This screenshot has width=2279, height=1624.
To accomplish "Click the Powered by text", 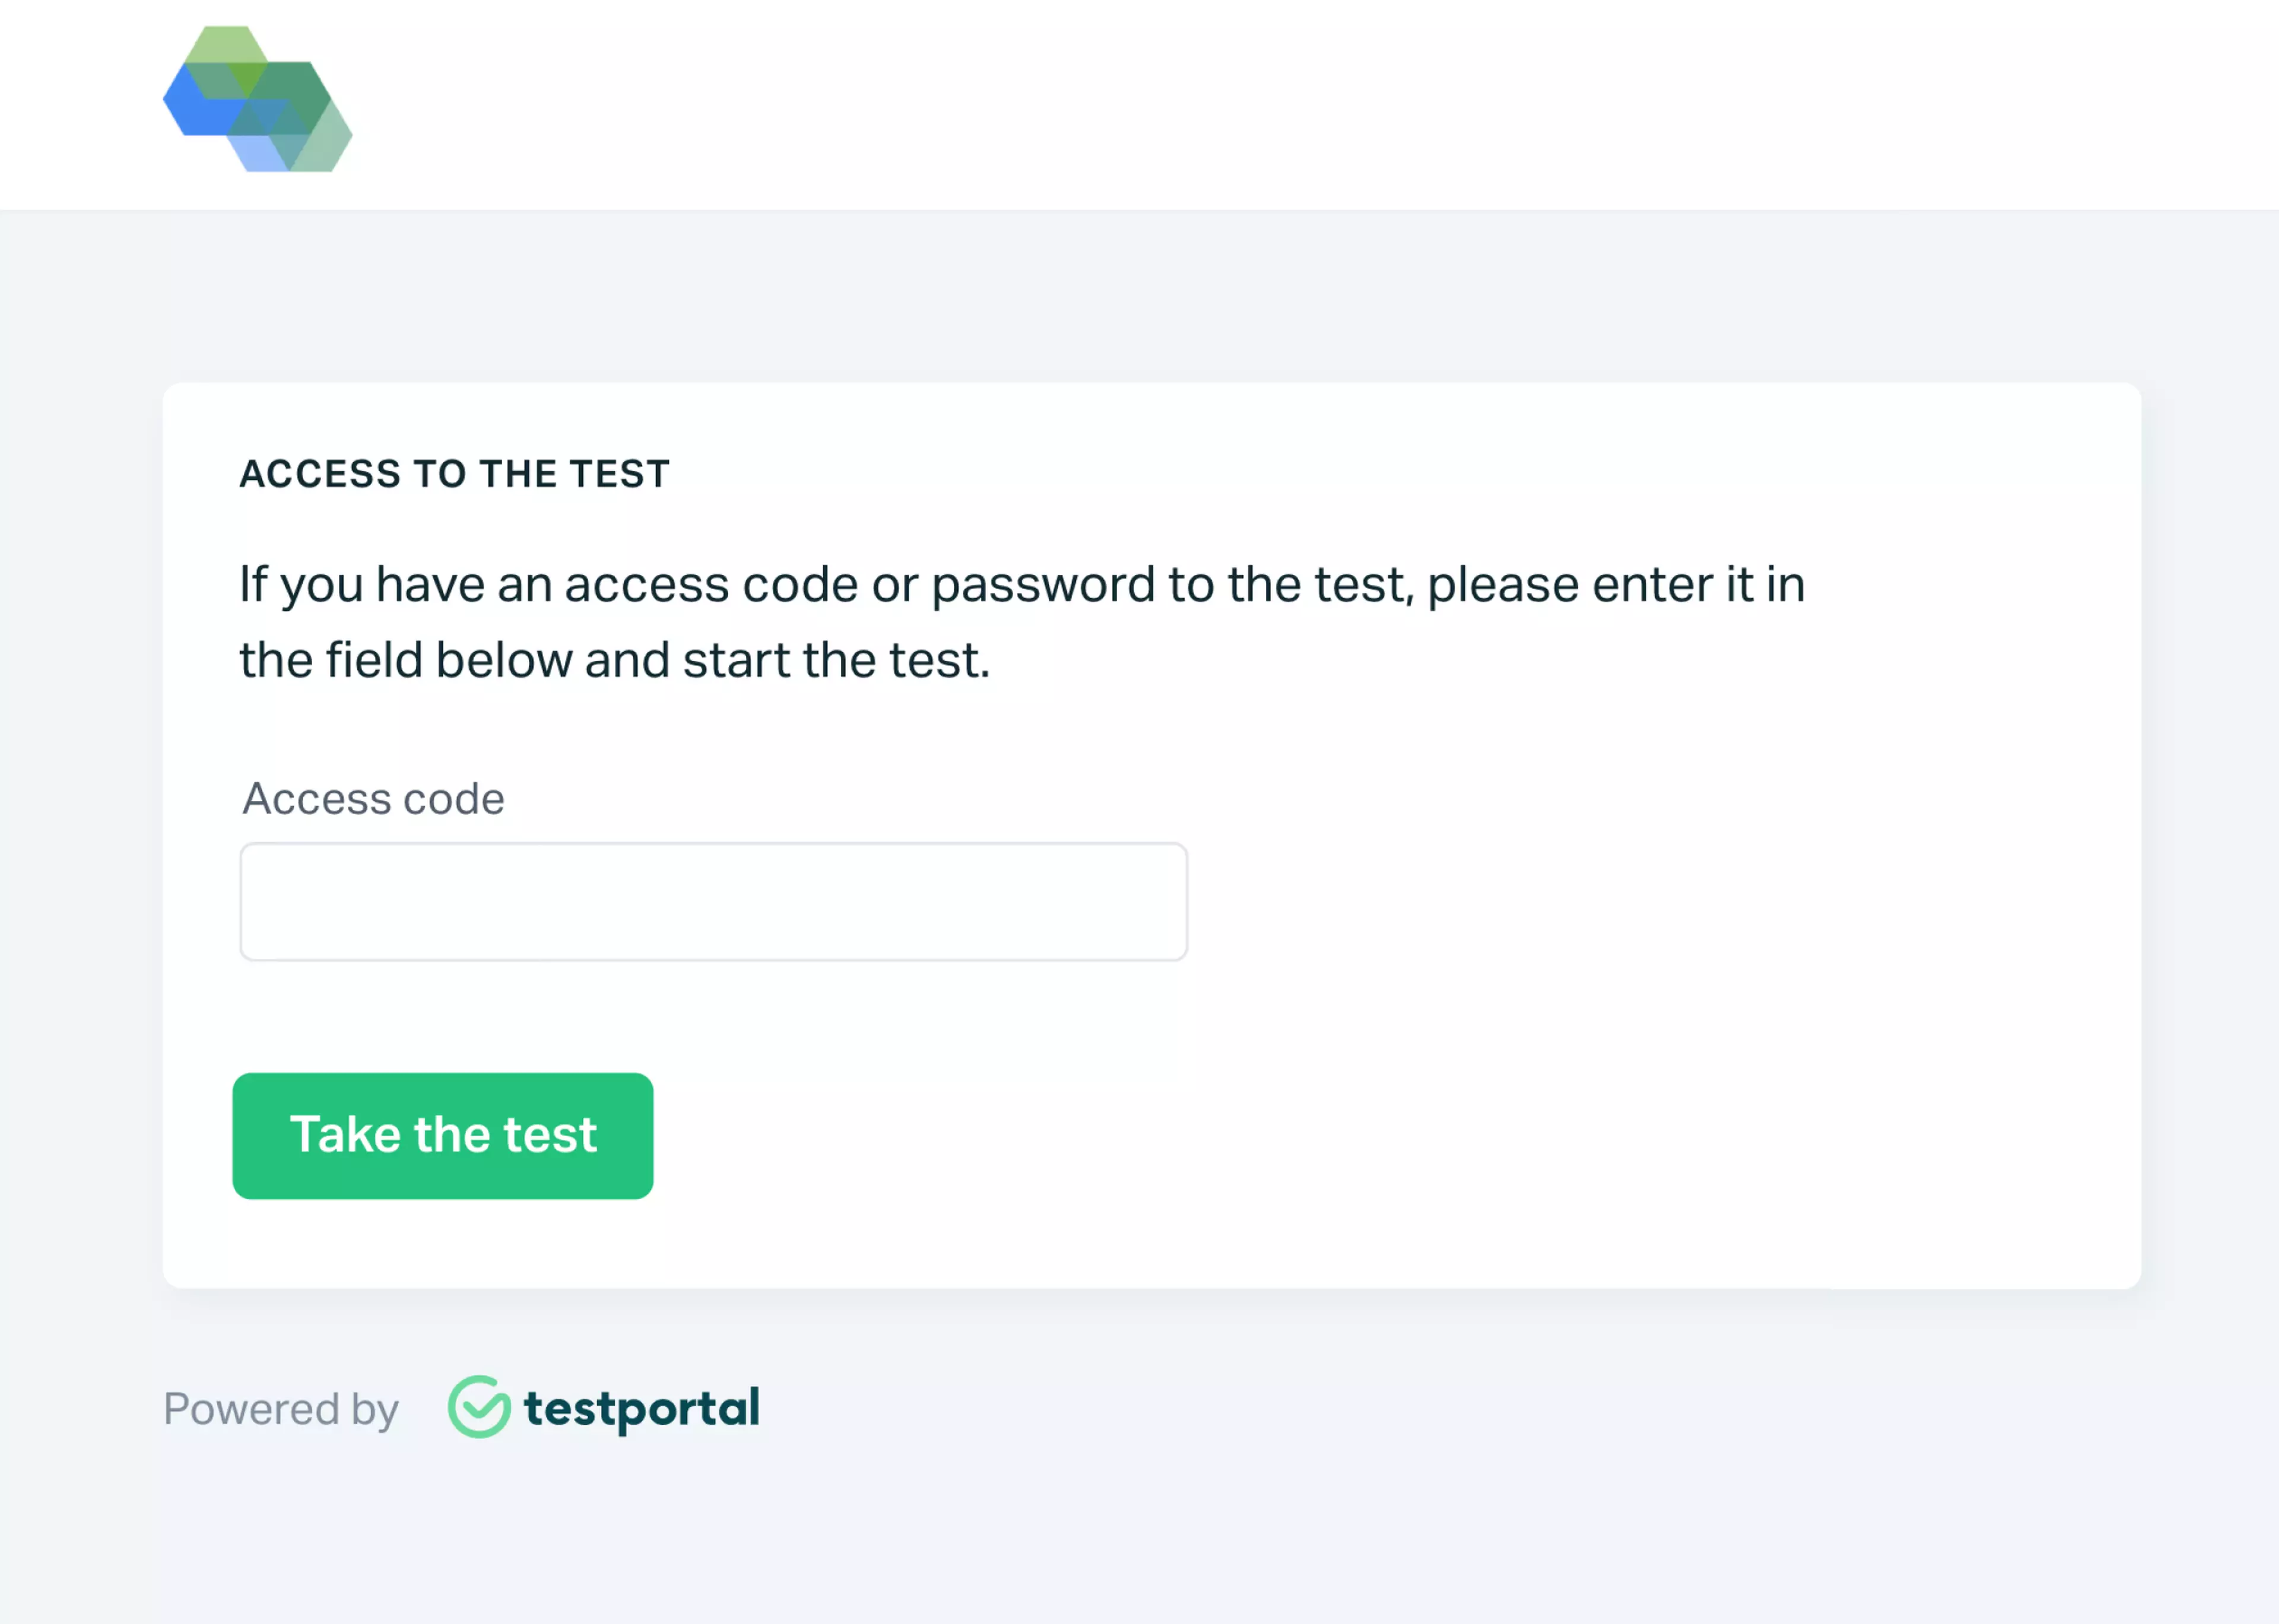I will click(x=281, y=1410).
